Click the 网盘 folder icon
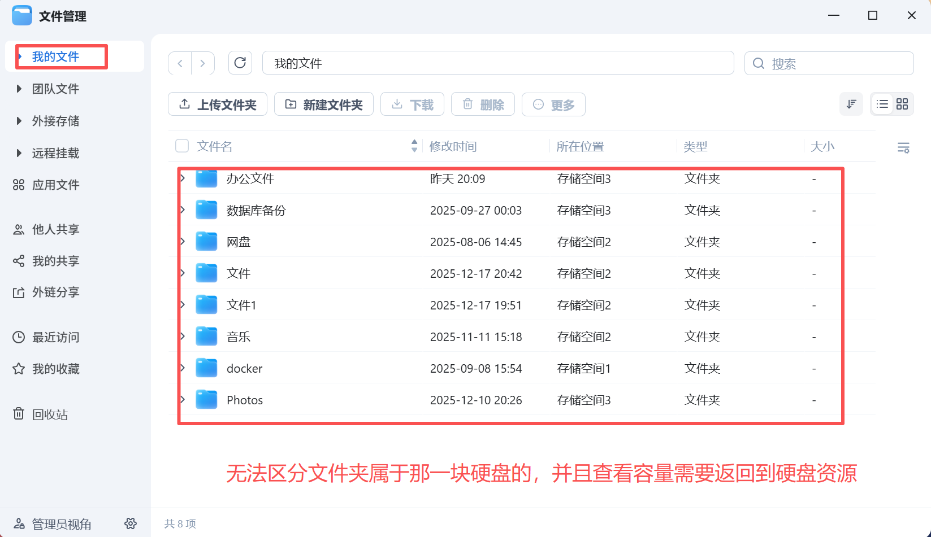931x537 pixels. (206, 242)
